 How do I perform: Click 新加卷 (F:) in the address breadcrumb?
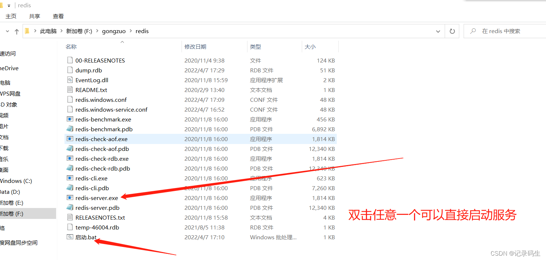79,31
